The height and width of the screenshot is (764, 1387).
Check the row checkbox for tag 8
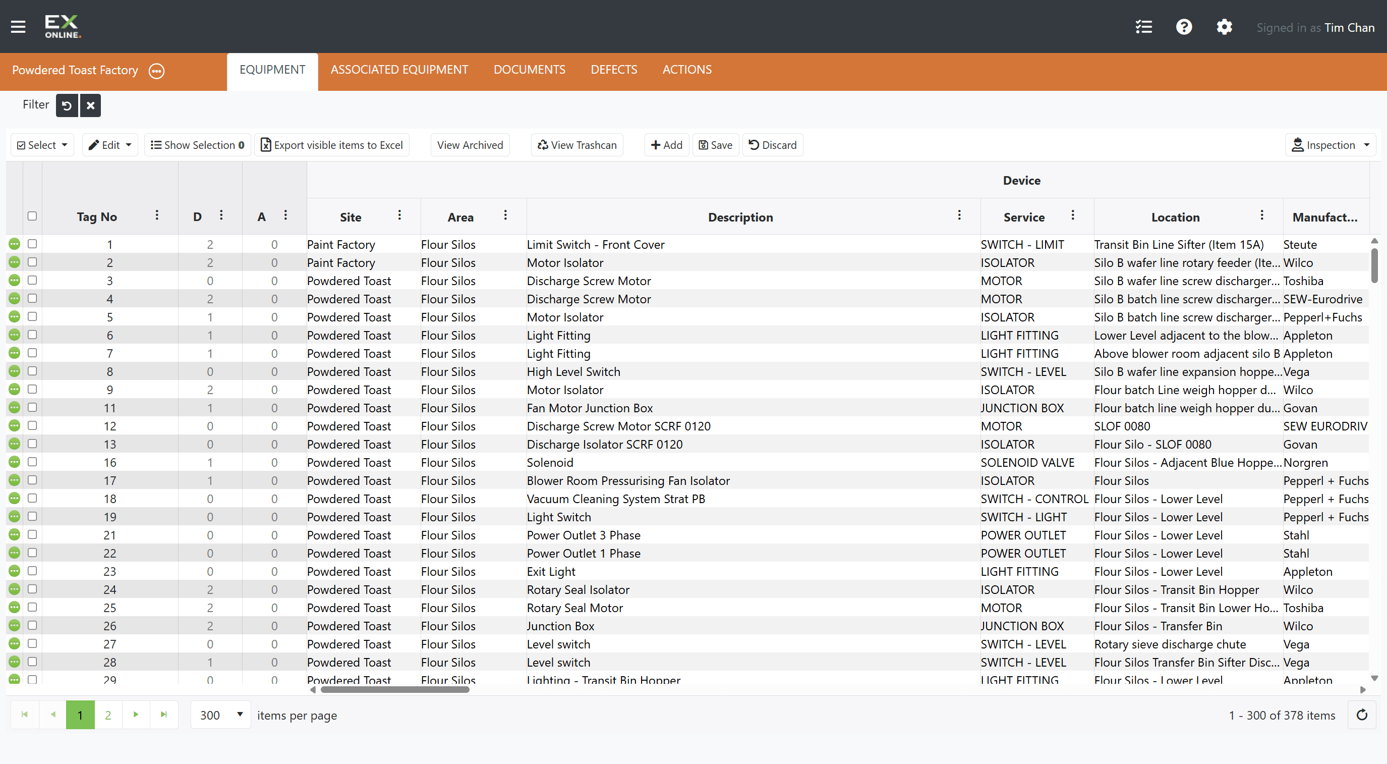32,371
